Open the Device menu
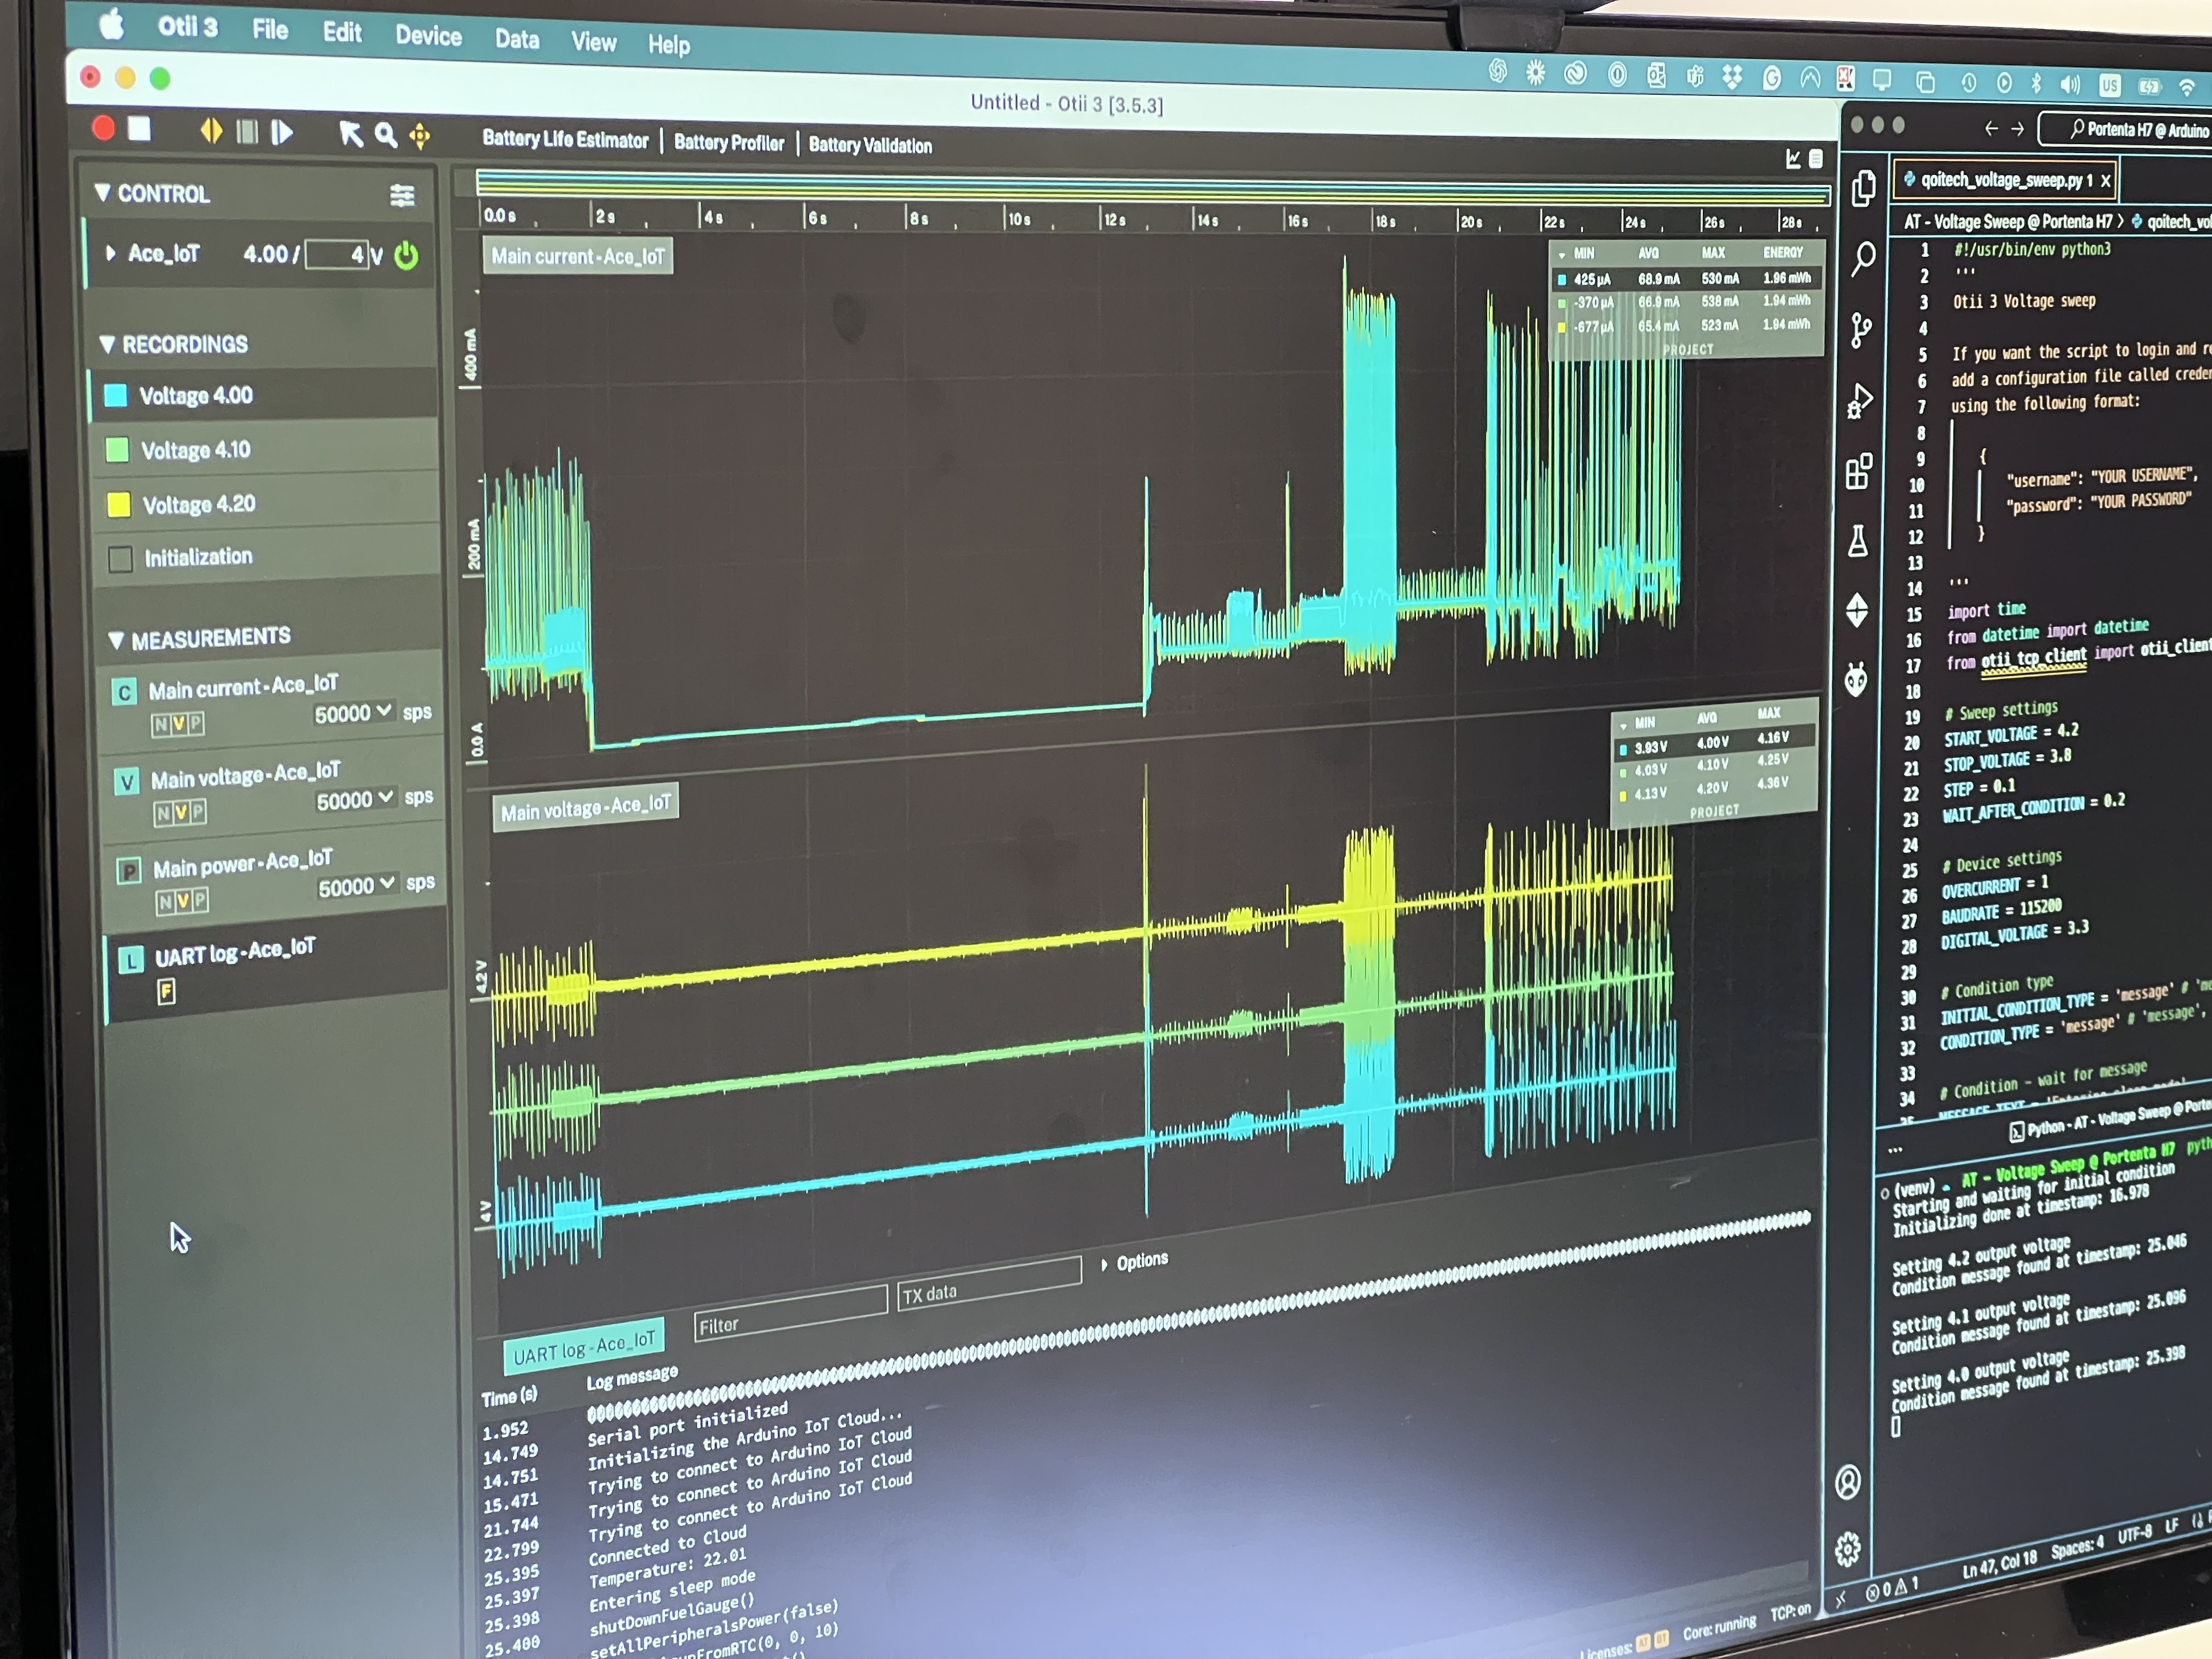 click(428, 36)
